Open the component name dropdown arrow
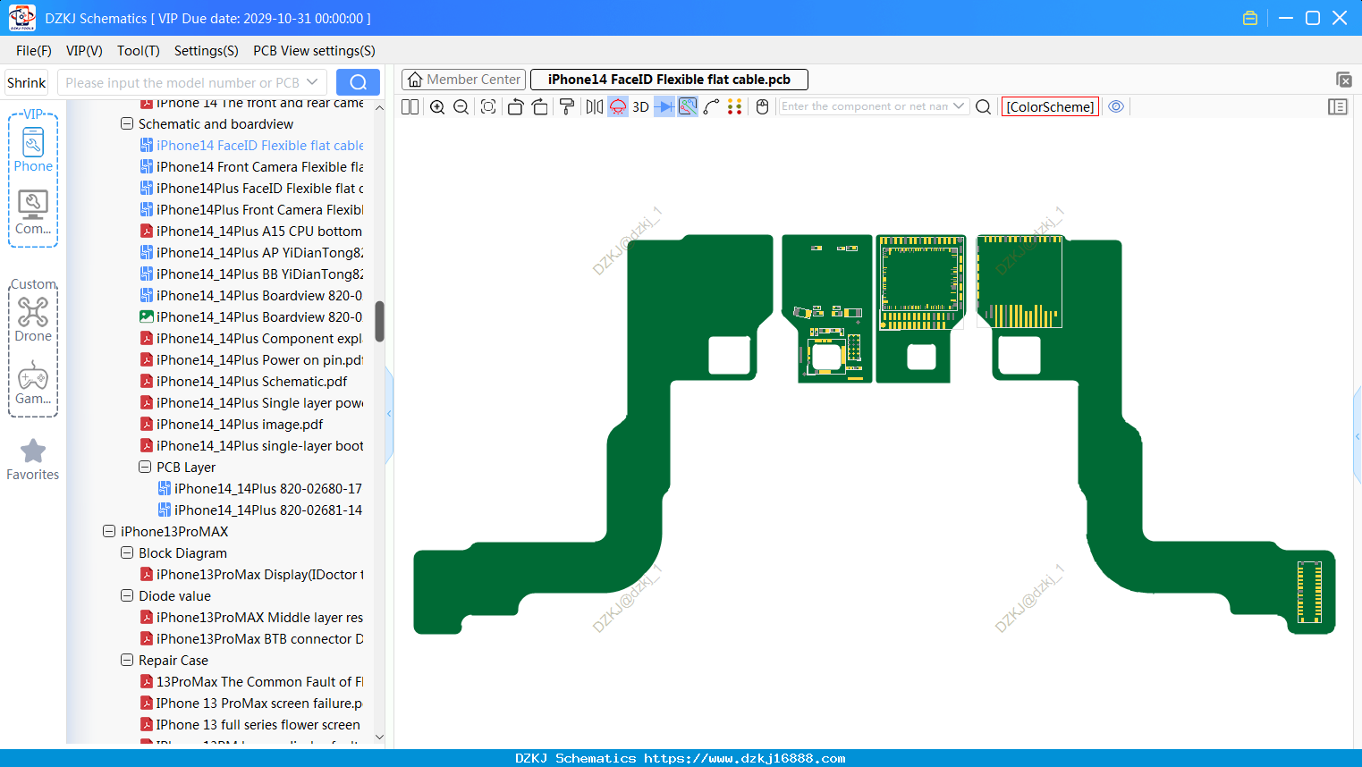1362x767 pixels. [x=960, y=106]
